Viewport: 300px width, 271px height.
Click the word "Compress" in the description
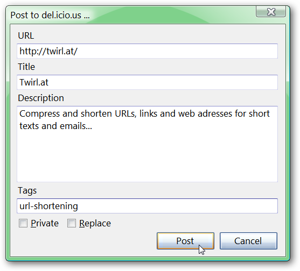click(x=40, y=114)
